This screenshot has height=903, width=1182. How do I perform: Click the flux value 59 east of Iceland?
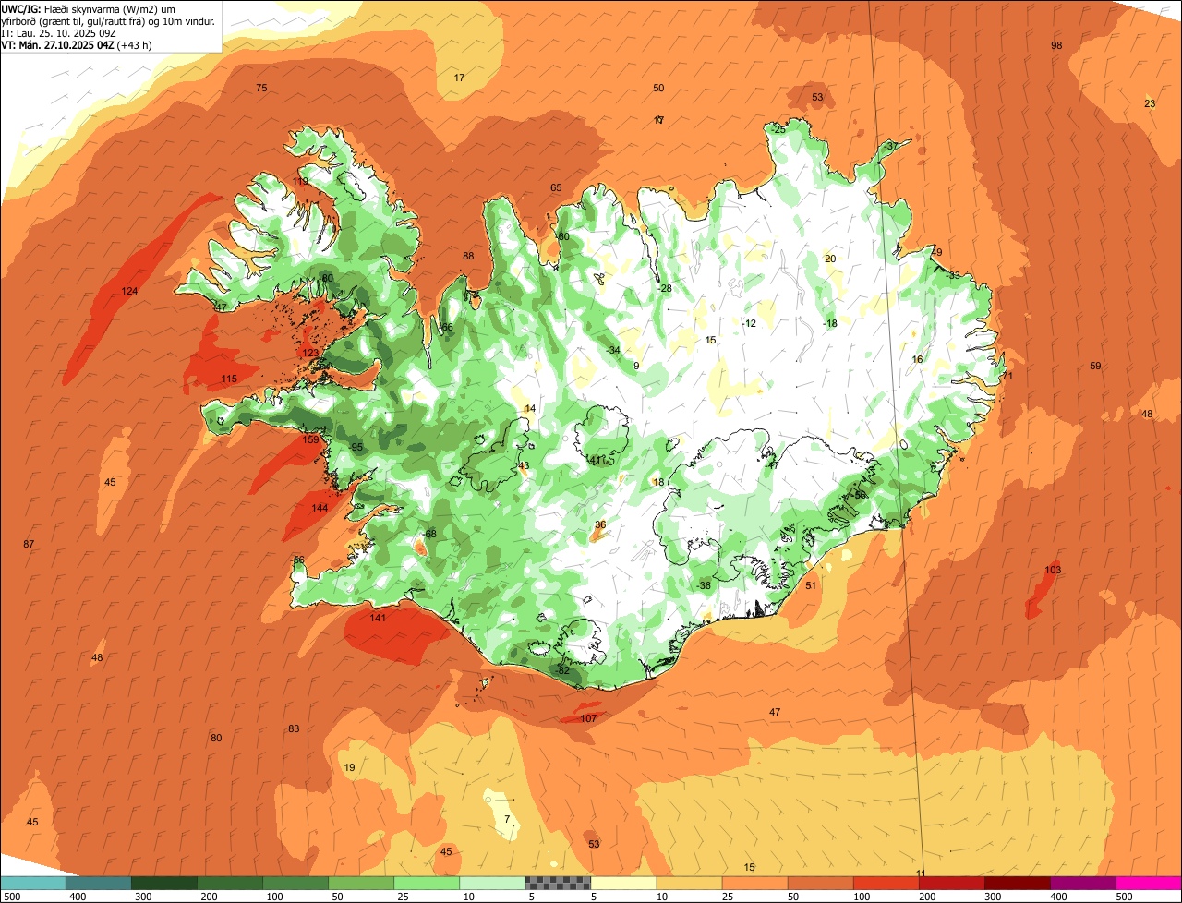(x=1095, y=366)
